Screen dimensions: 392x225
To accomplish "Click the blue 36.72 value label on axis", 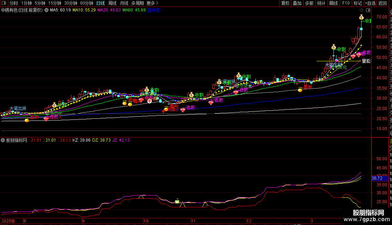I will pyautogui.click(x=377, y=178).
